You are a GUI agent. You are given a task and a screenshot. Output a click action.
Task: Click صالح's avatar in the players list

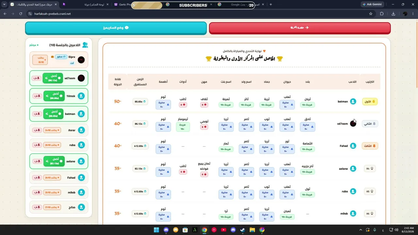pos(81,207)
